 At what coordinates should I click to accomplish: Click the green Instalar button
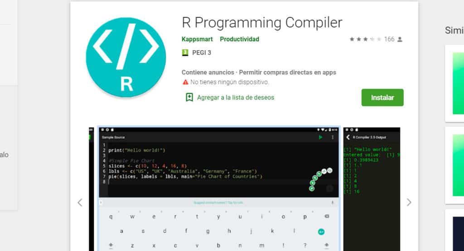(382, 97)
